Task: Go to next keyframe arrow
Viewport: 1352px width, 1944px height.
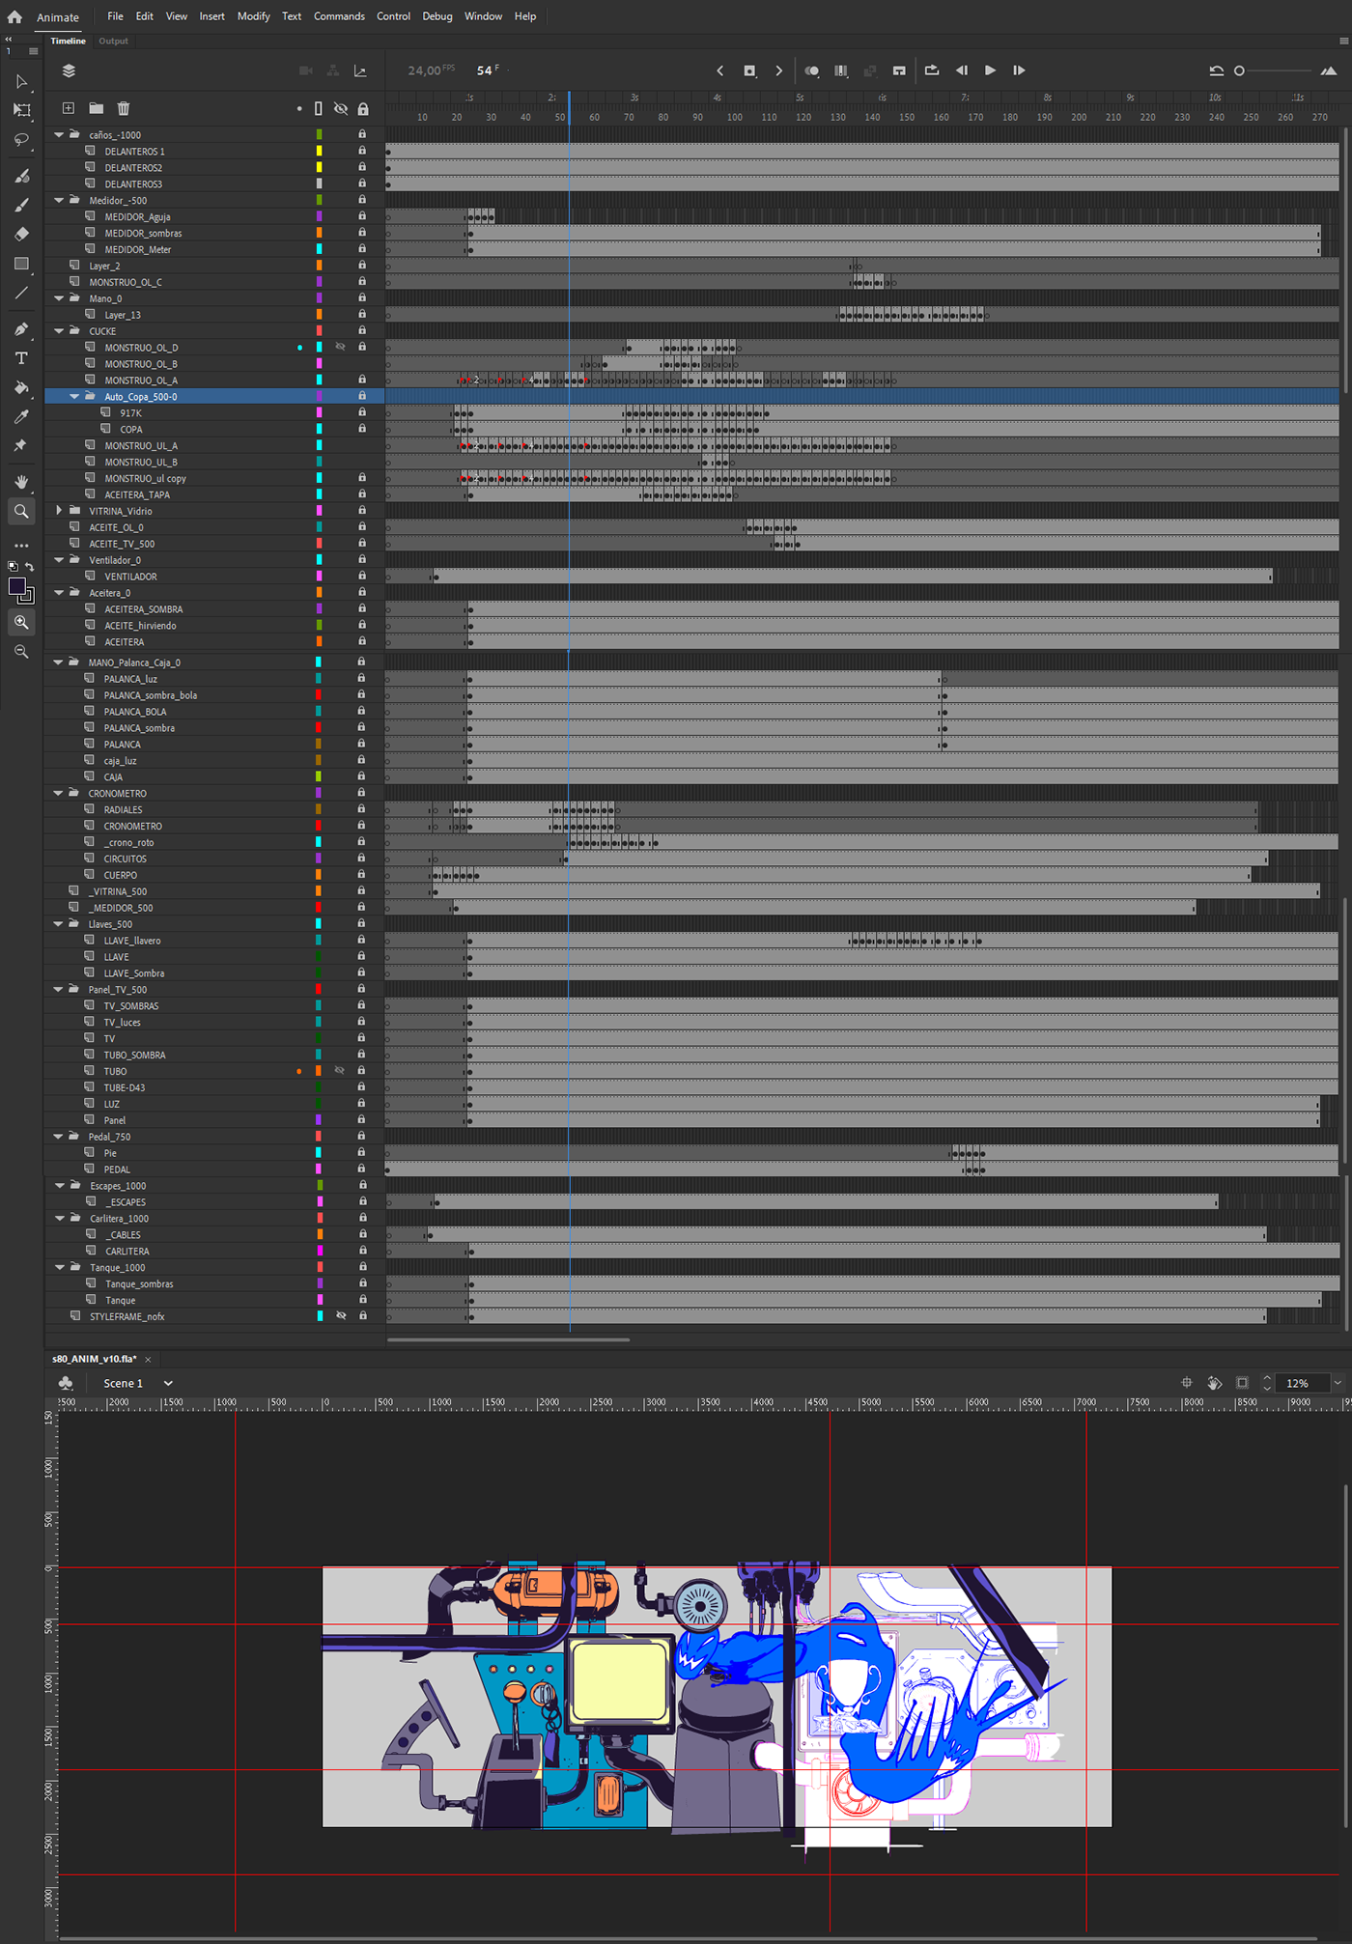Action: point(779,70)
